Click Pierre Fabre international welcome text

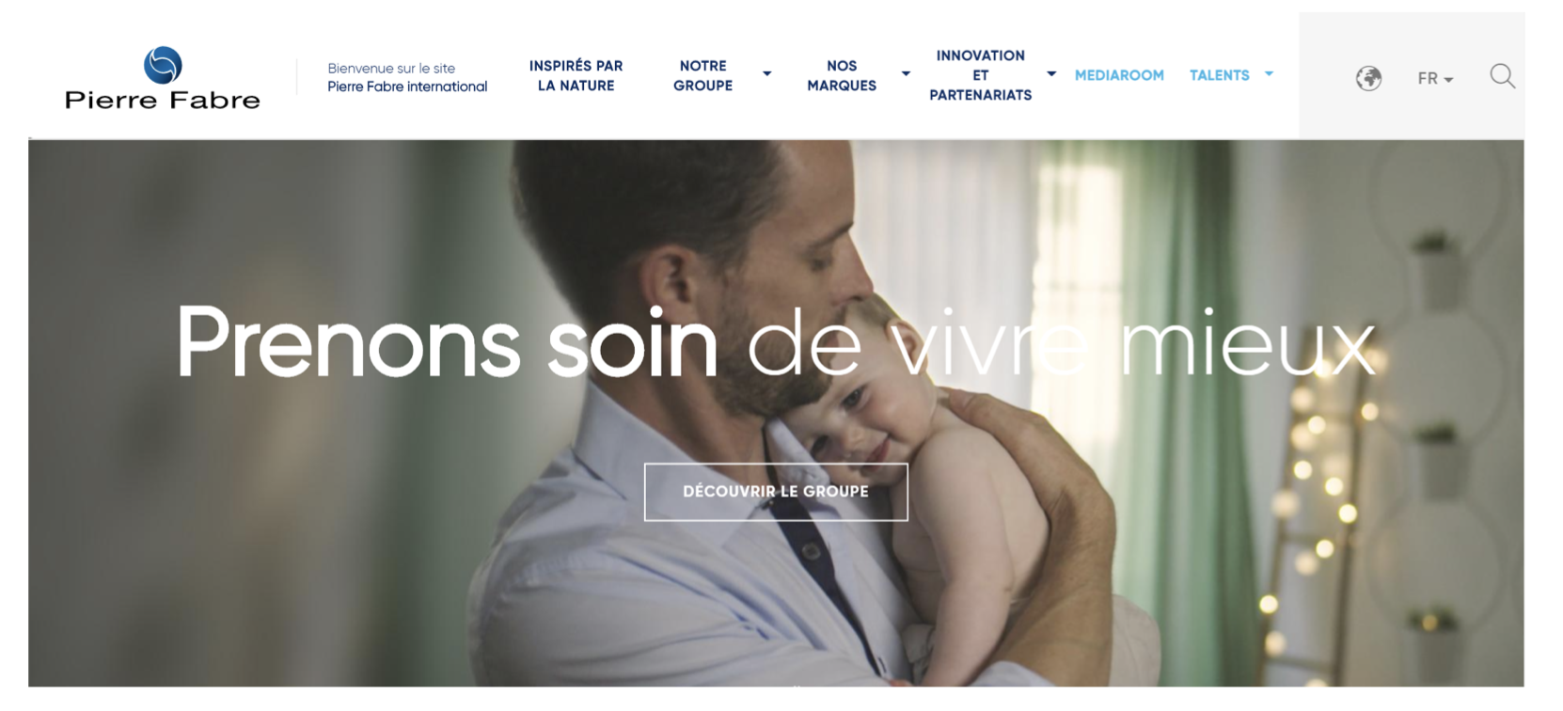pos(407,87)
